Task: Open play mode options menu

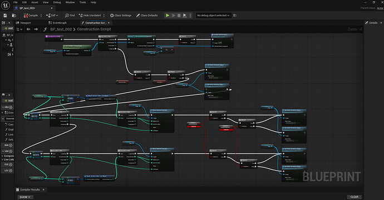Action: point(190,16)
